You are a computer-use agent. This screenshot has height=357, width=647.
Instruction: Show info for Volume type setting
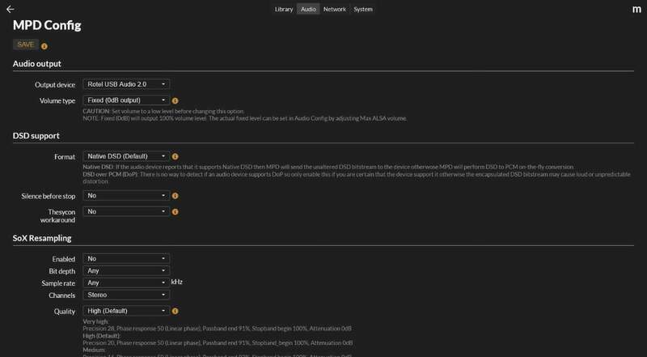[175, 100]
